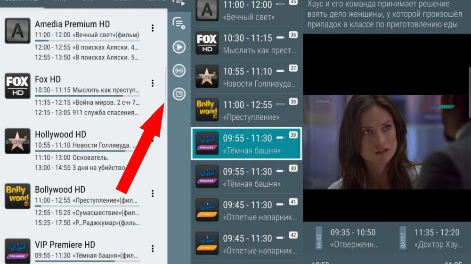Click the Hollywood HD channel title
This screenshot has width=471, height=264.
[60, 134]
